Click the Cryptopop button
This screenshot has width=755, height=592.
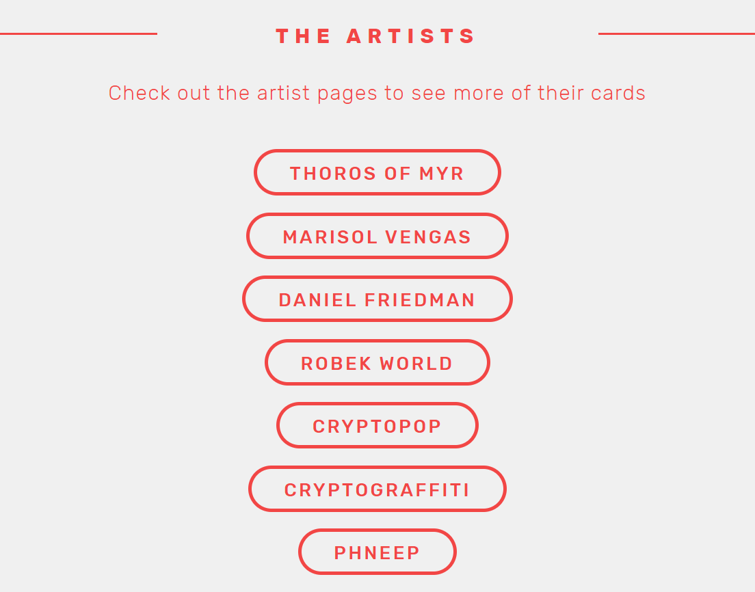(377, 425)
